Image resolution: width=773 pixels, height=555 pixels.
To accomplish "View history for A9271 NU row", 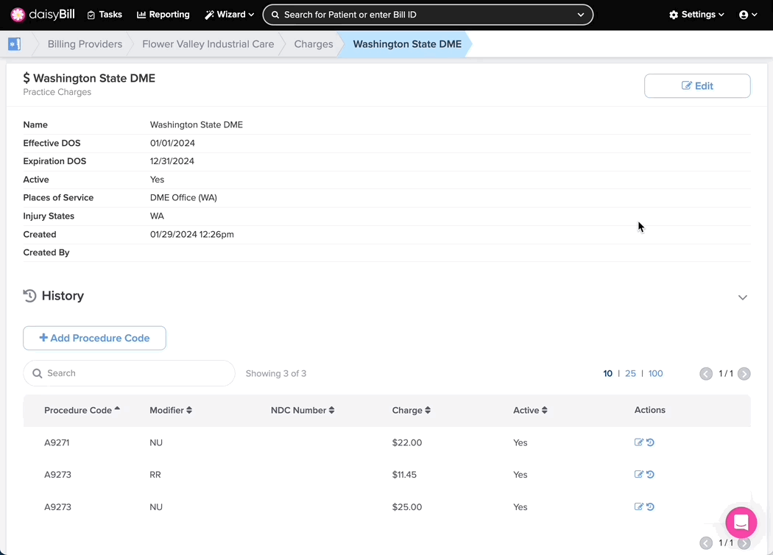I will click(650, 442).
